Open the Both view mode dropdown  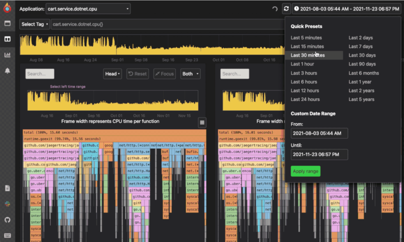tap(190, 74)
